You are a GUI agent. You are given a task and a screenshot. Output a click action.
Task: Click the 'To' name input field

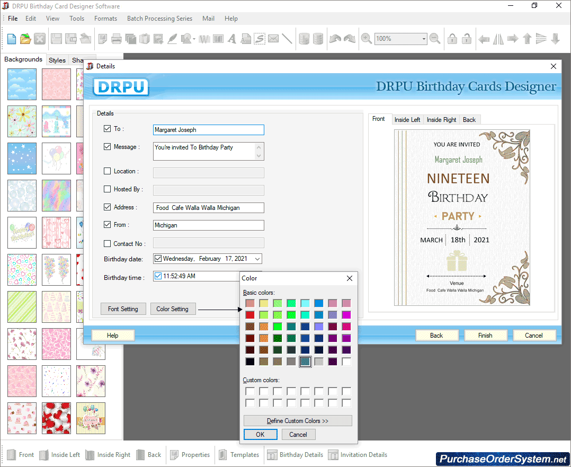(x=209, y=130)
